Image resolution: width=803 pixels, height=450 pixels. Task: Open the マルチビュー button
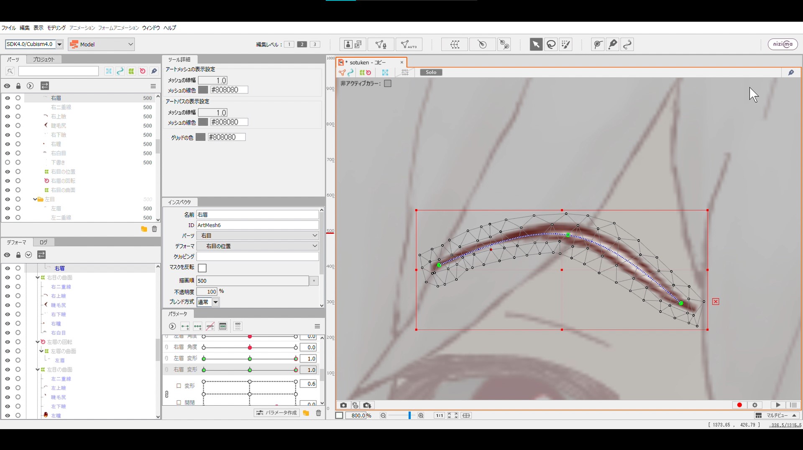point(777,415)
